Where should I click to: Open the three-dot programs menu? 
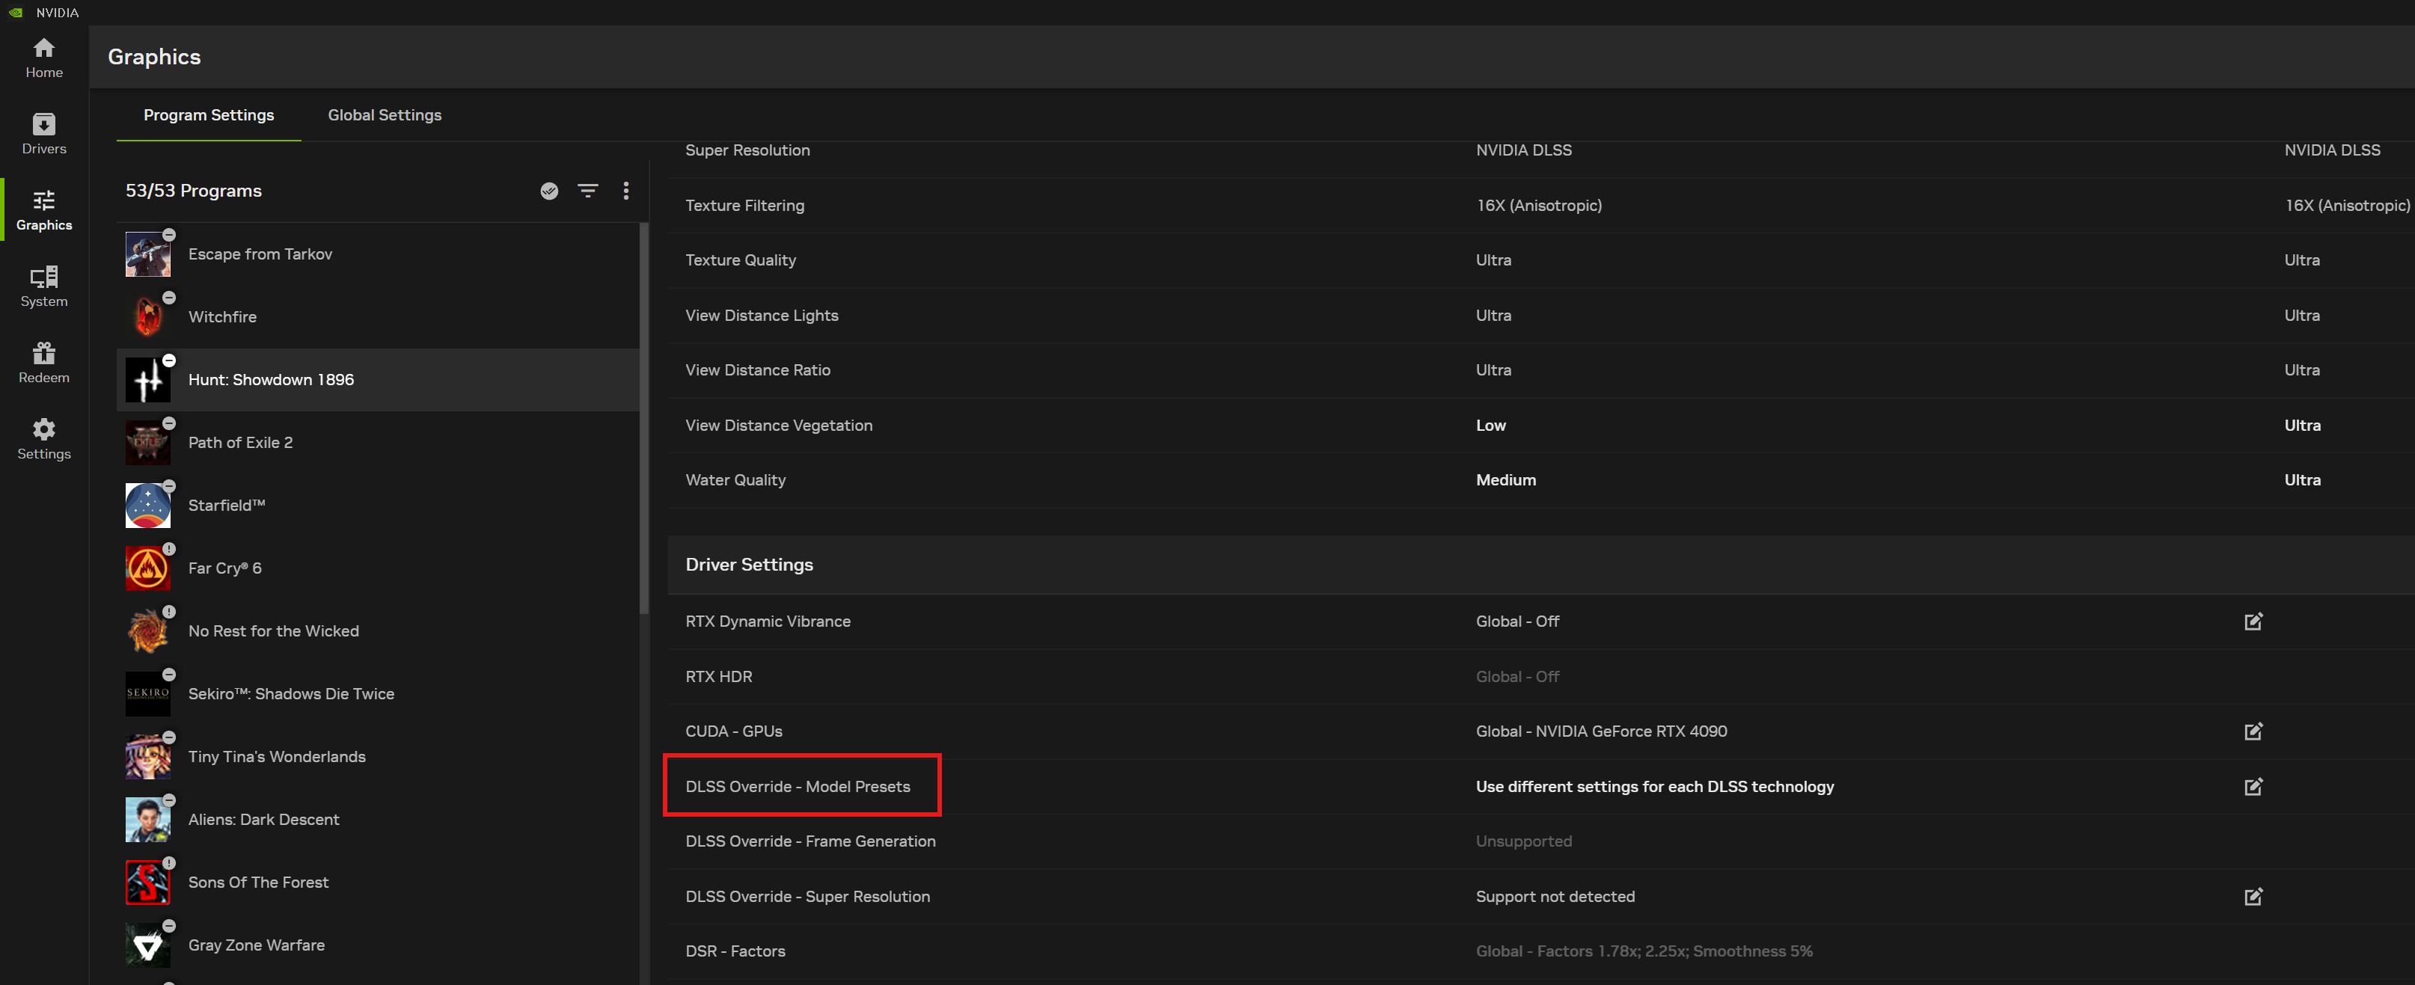tap(626, 191)
